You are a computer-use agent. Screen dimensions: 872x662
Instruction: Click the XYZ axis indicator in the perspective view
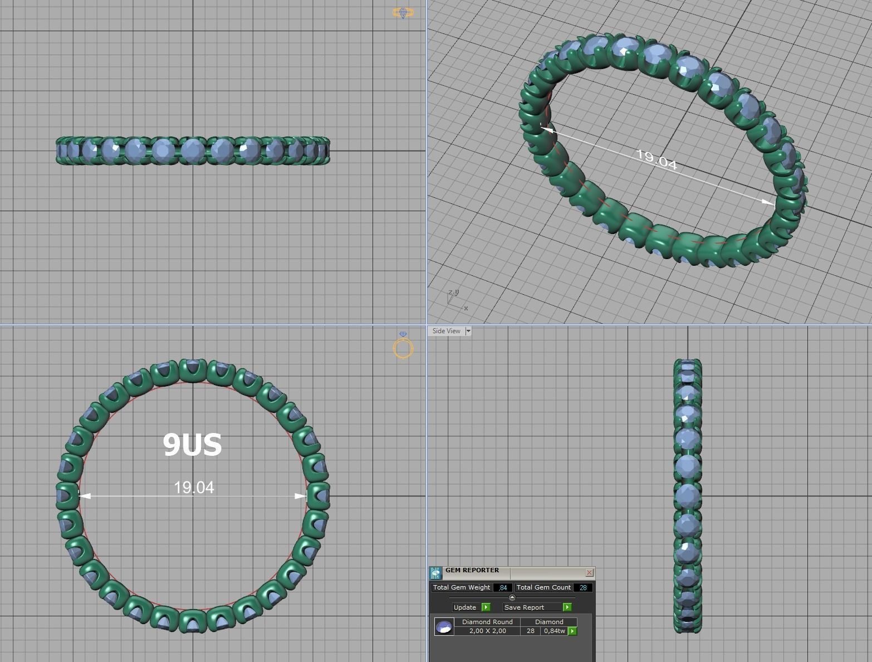point(458,300)
